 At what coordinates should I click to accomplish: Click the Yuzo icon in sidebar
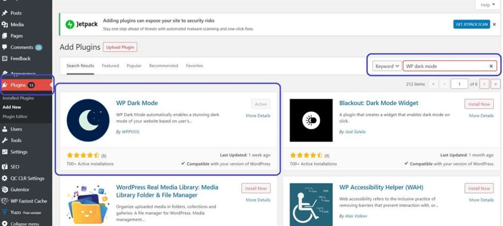(4, 213)
